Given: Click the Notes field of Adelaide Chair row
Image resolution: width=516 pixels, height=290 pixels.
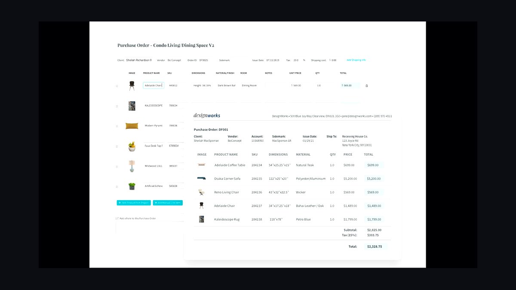Looking at the screenshot, I should point(275,85).
